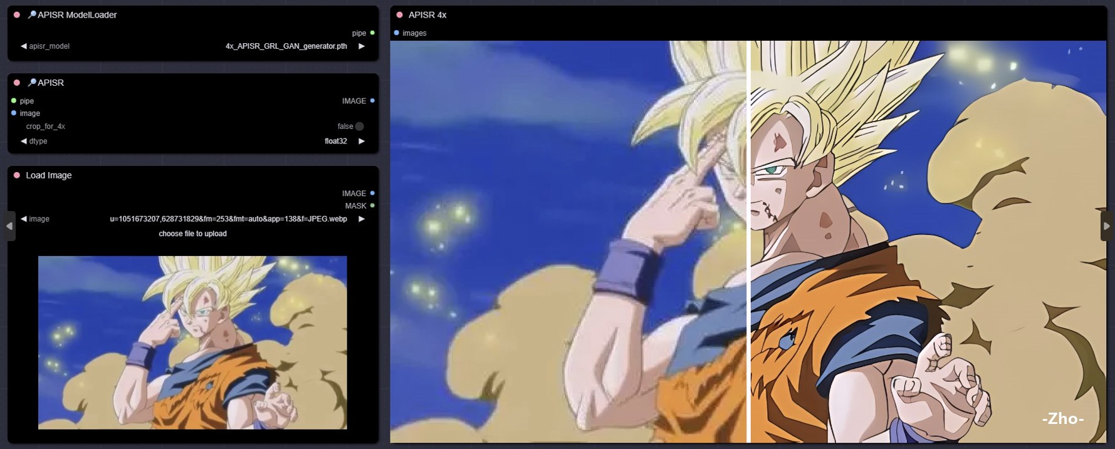The image size is (1115, 449).
Task: Click the Load Image preview thumbnail
Action: point(192,343)
